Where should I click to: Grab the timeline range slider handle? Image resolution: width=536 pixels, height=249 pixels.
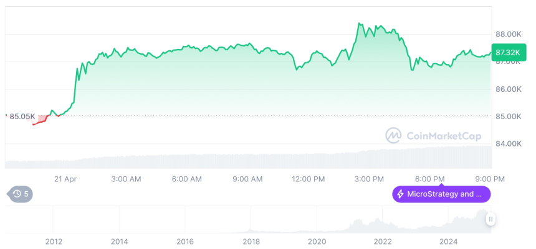click(x=491, y=219)
